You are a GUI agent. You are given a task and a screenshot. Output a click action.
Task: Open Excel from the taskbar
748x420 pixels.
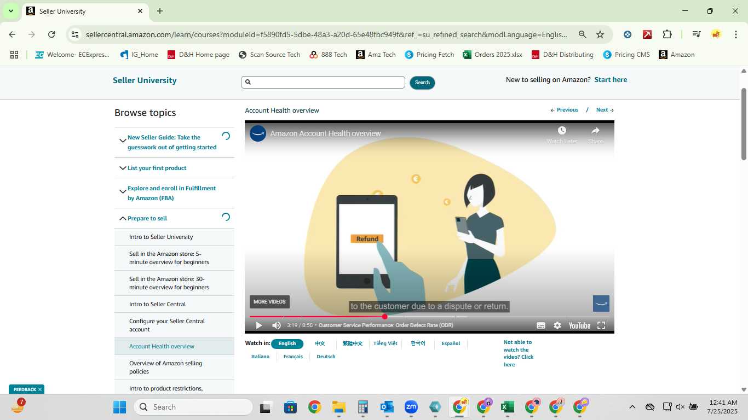[507, 407]
